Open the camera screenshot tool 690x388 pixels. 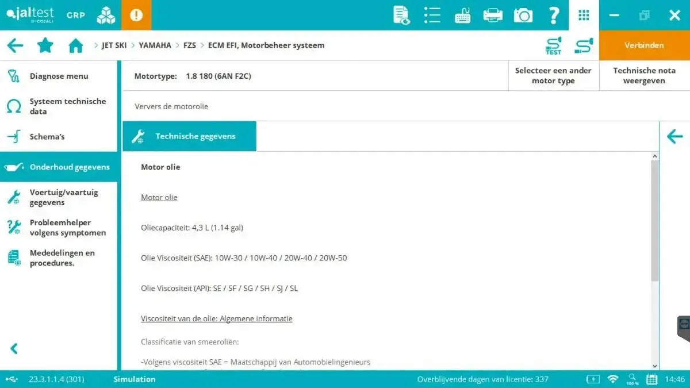pos(523,16)
